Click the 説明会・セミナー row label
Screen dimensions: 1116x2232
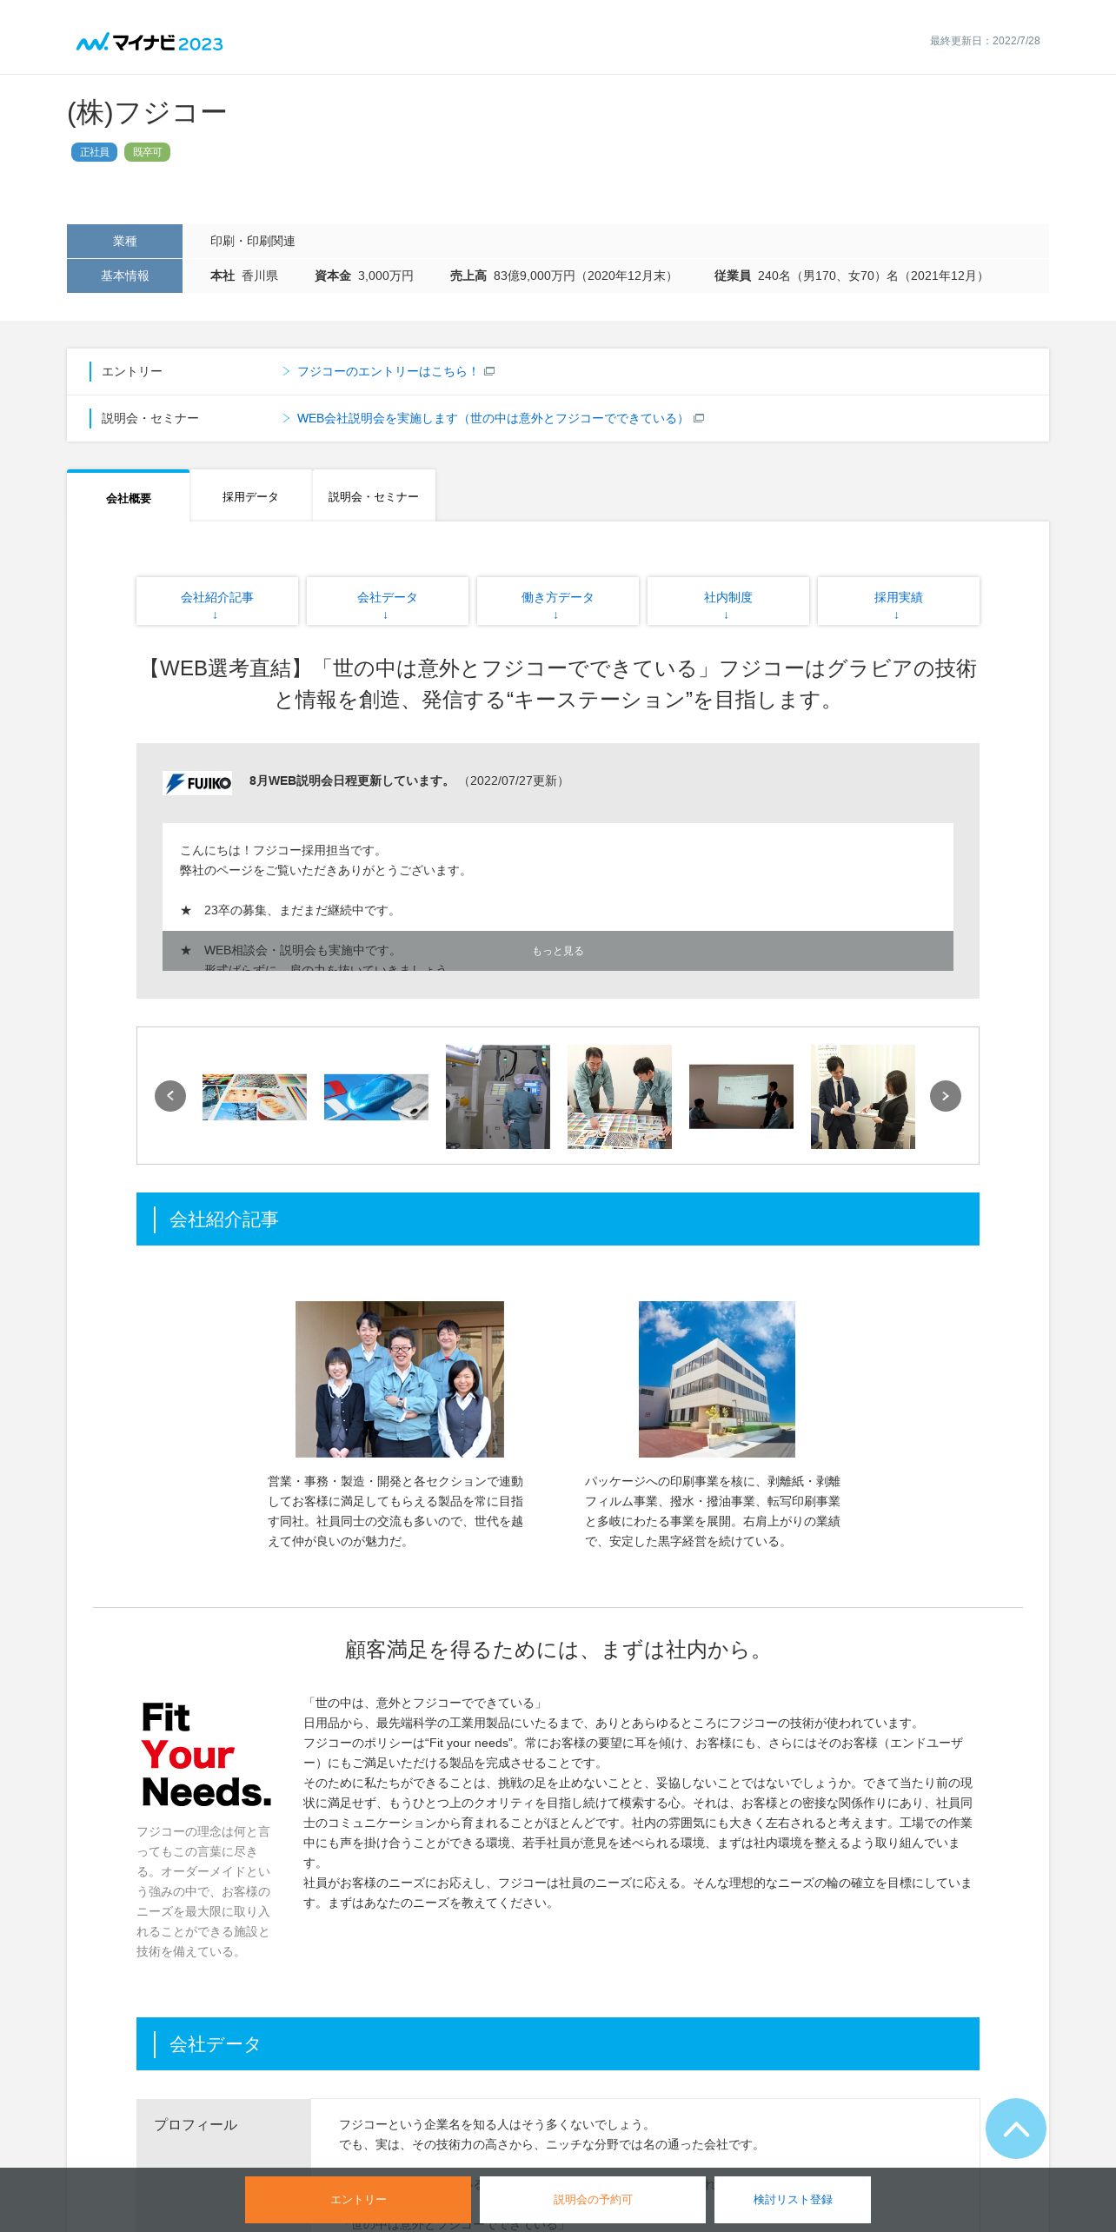pos(150,418)
